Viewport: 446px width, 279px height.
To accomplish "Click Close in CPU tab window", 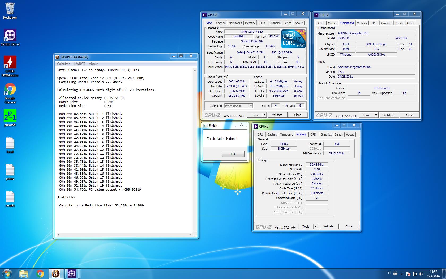I will (298, 115).
